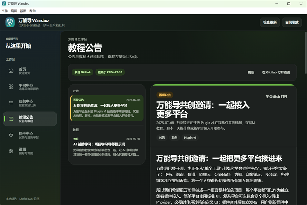
Task: Open the 视图 menu
Action: pyautogui.click(x=23, y=11)
